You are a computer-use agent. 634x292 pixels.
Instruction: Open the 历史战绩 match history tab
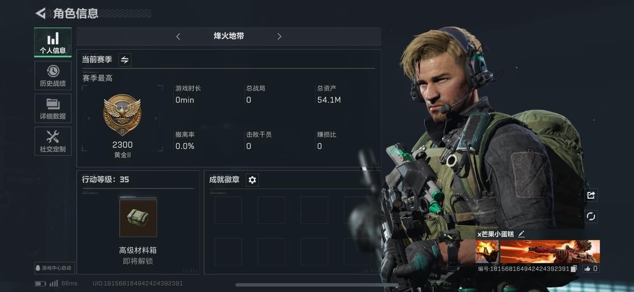point(53,76)
